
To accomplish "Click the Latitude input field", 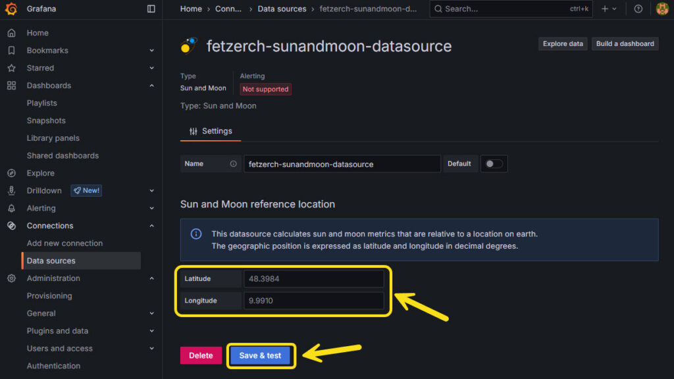I will pyautogui.click(x=314, y=279).
